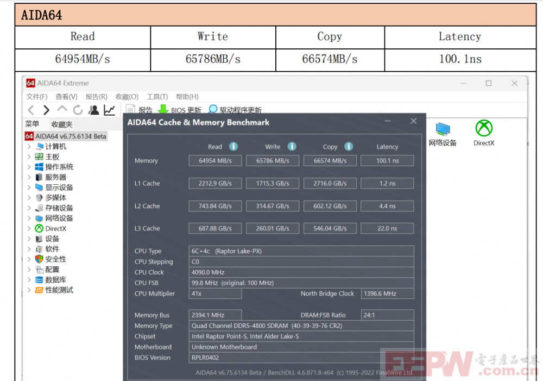
Task: Open the user profile icon in toolbar
Action: click(93, 110)
